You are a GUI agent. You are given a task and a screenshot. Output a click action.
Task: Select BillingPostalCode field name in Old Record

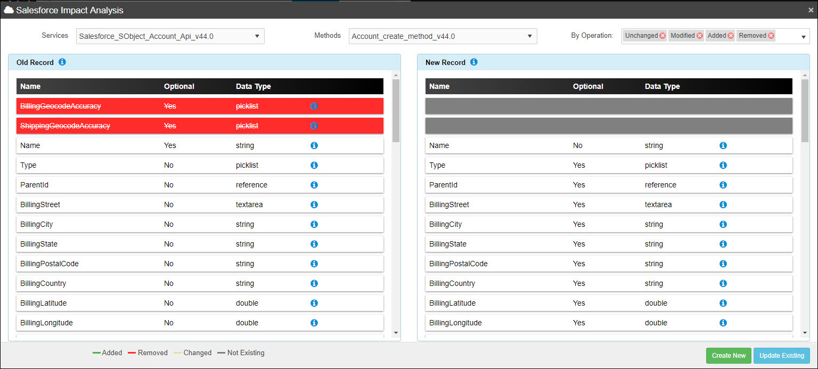50,264
